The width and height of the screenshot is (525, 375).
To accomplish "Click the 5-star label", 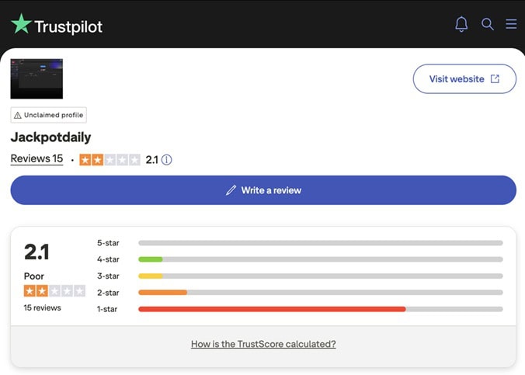I will point(108,243).
